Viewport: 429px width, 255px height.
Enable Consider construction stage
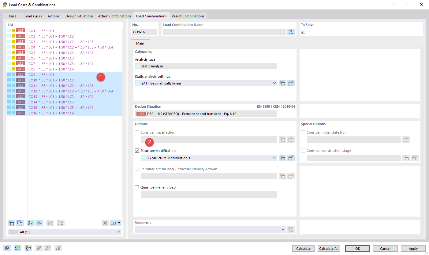[x=303, y=151]
